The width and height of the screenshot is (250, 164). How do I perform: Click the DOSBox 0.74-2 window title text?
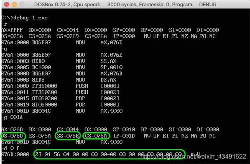click(x=125, y=4)
